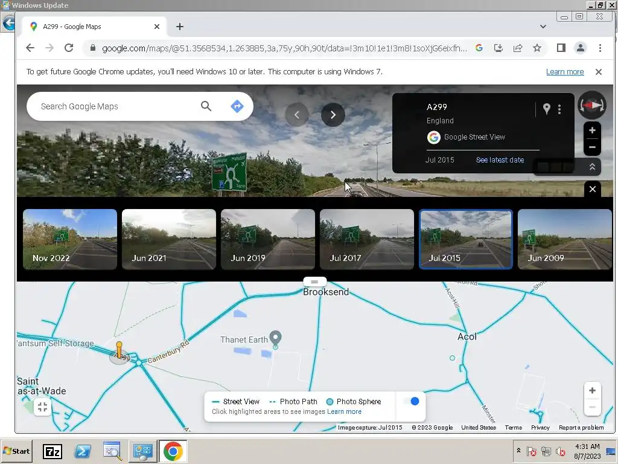Viewport: 618px width, 464px height.
Task: Select the Jun 2019 imagery thumbnail
Action: pos(268,239)
